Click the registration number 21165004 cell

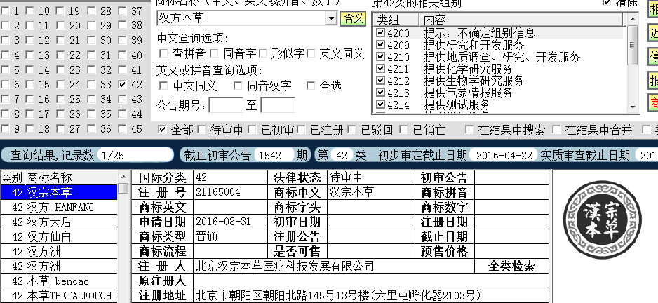coord(230,192)
